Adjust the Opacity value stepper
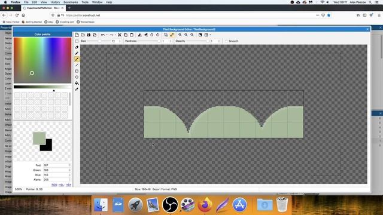This screenshot has width=383, height=215. click(x=219, y=41)
